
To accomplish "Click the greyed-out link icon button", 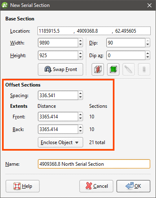I will pyautogui.click(x=144, y=69).
